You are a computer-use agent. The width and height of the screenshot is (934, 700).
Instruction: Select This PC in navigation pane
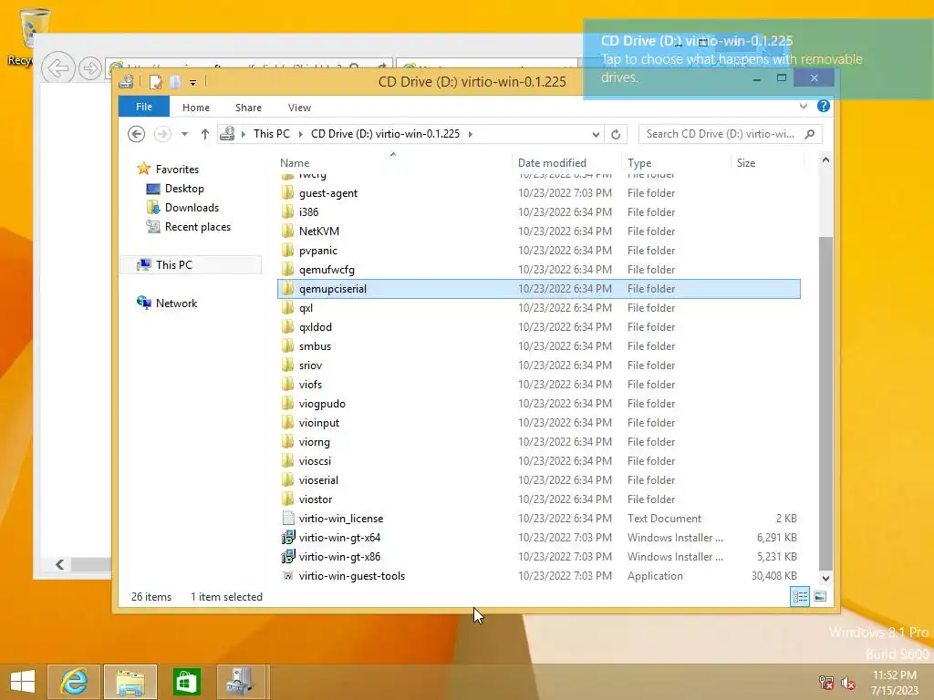[174, 265]
